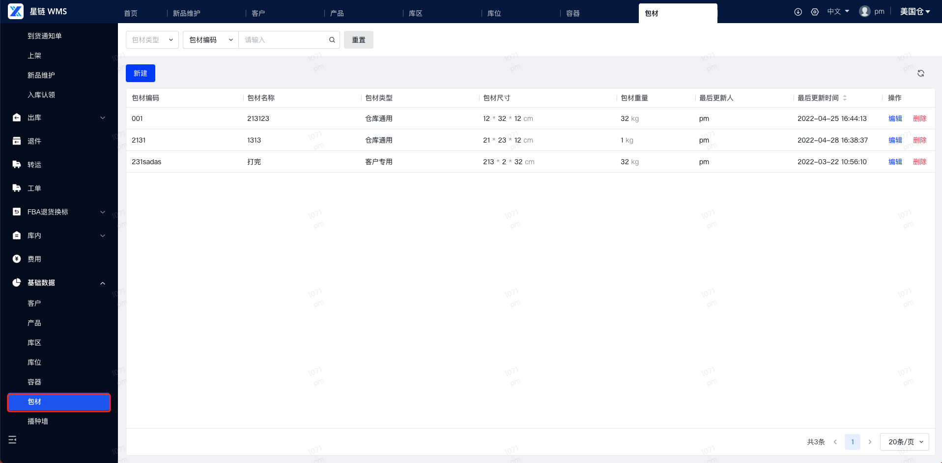Screen dimensions: 942x463
Task: Delete the row with code 2131
Action: tap(920, 140)
